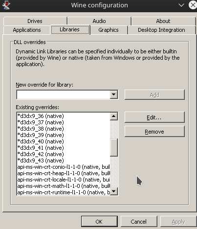Click the Edit... button
The image size is (197, 229).
pyautogui.click(x=154, y=117)
